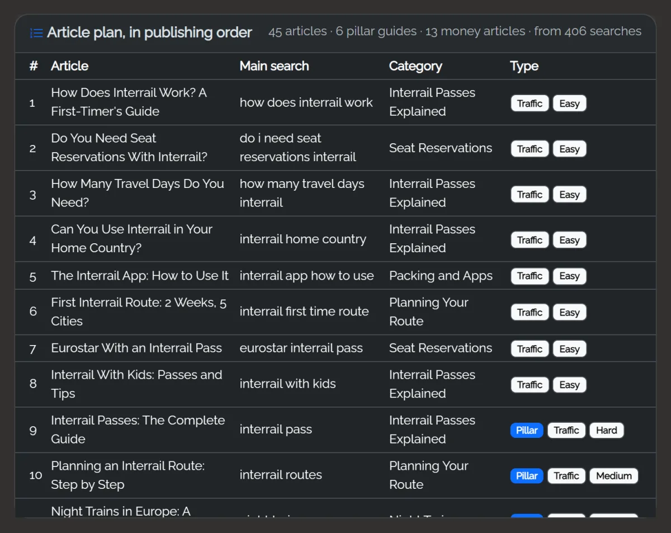Select 'The Interrail App: How to Use It' title
671x533 pixels.
point(140,276)
